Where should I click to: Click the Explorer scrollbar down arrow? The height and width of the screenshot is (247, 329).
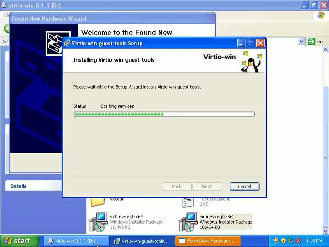(325, 231)
